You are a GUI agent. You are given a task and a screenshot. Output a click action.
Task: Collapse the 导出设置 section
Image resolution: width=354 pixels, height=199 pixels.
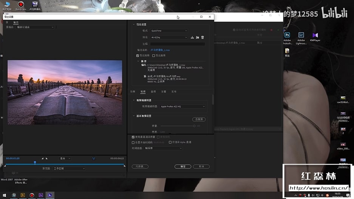pos(134,25)
